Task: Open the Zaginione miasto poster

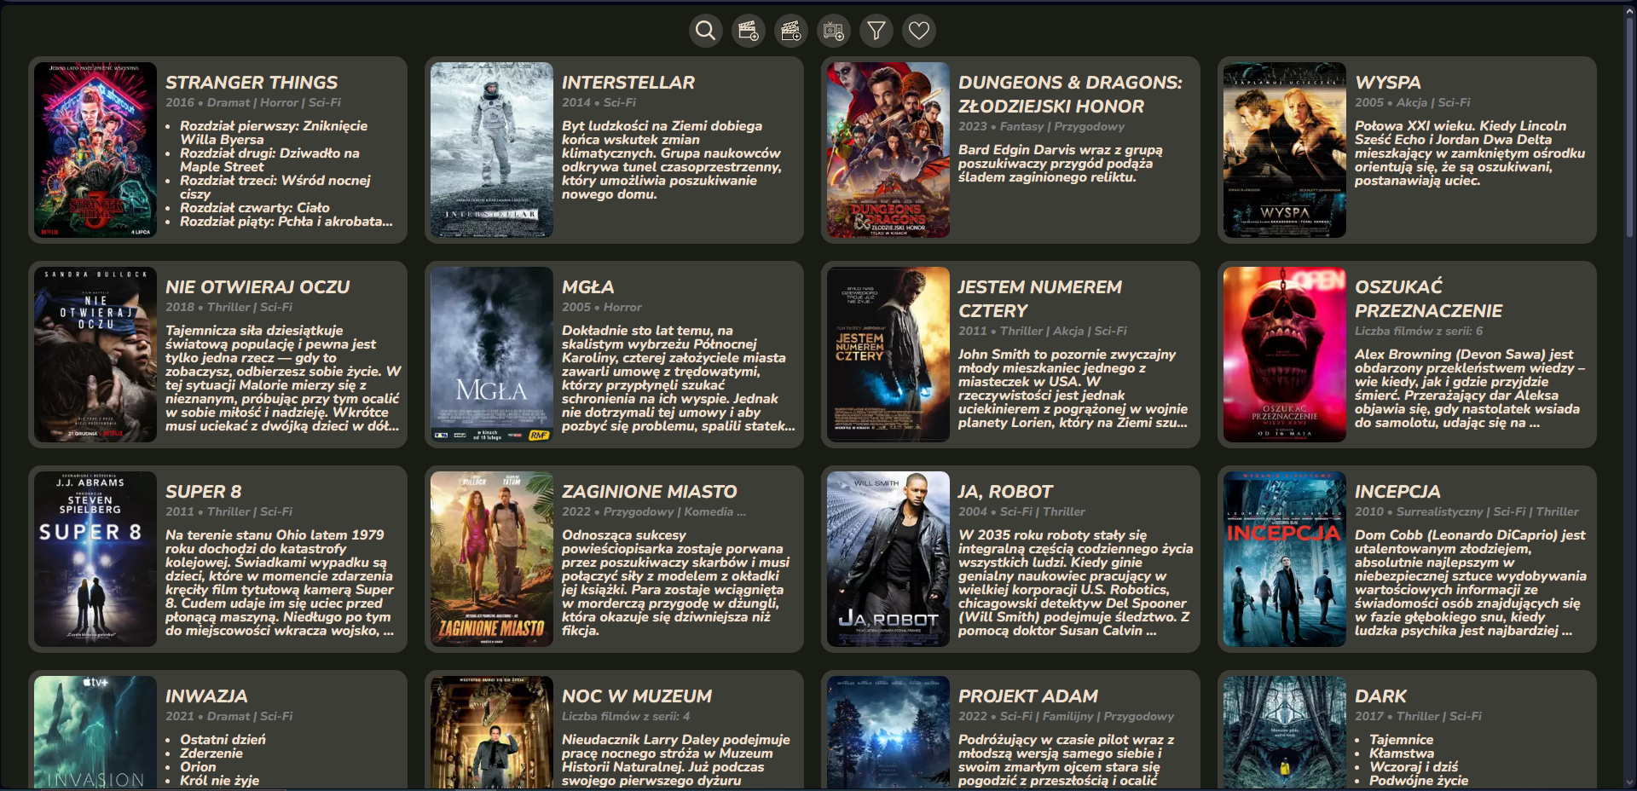Action: (492, 559)
